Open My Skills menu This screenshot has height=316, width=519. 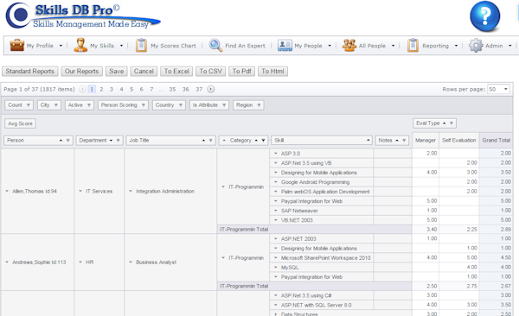coord(102,46)
